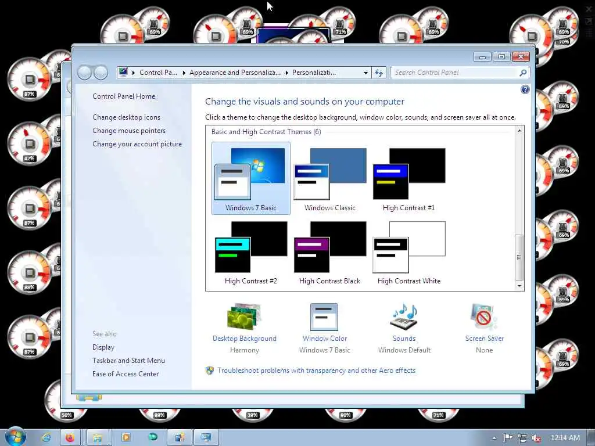Click the network tray icon

click(522, 438)
